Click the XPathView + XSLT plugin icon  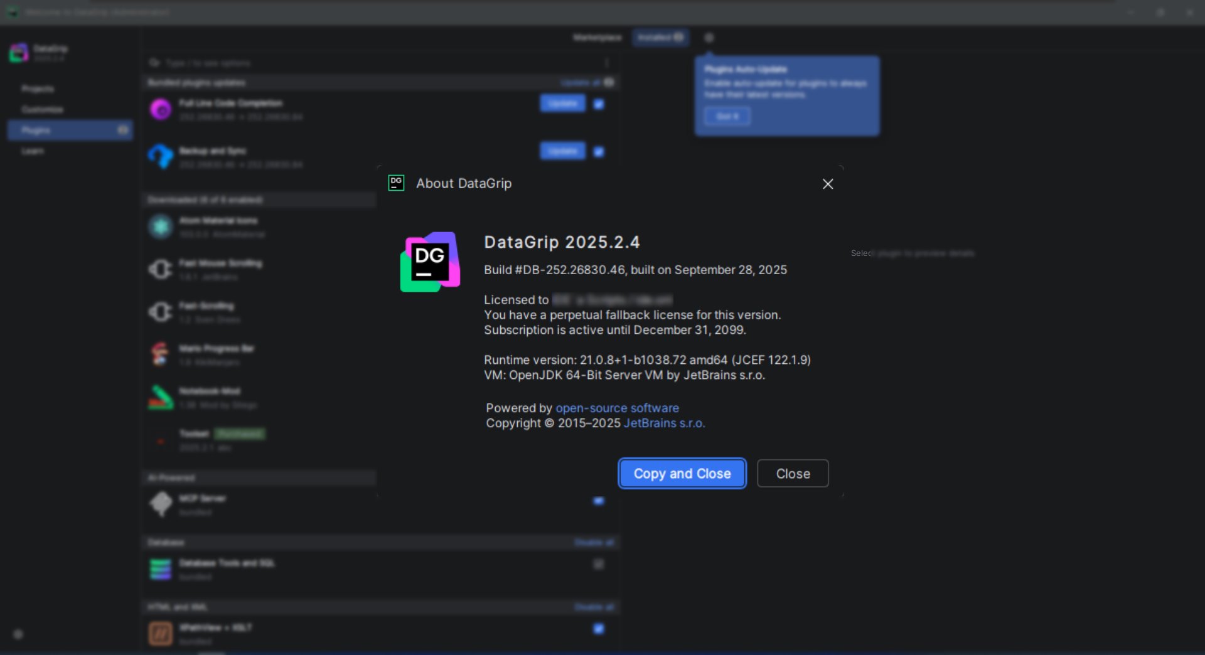point(161,634)
